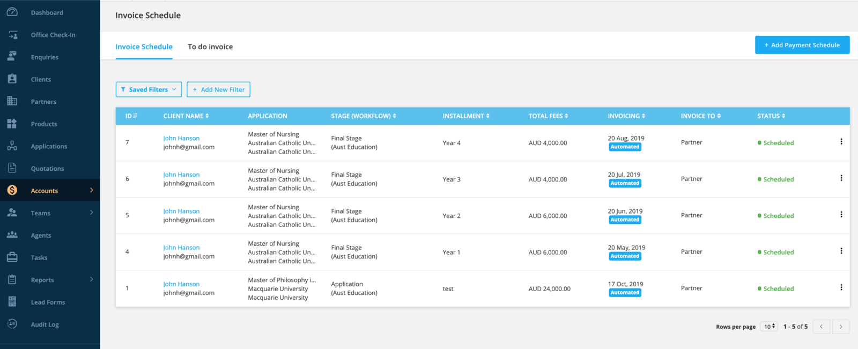Click Automated badge under 20 Aug, 2019
The height and width of the screenshot is (349, 858).
625,147
